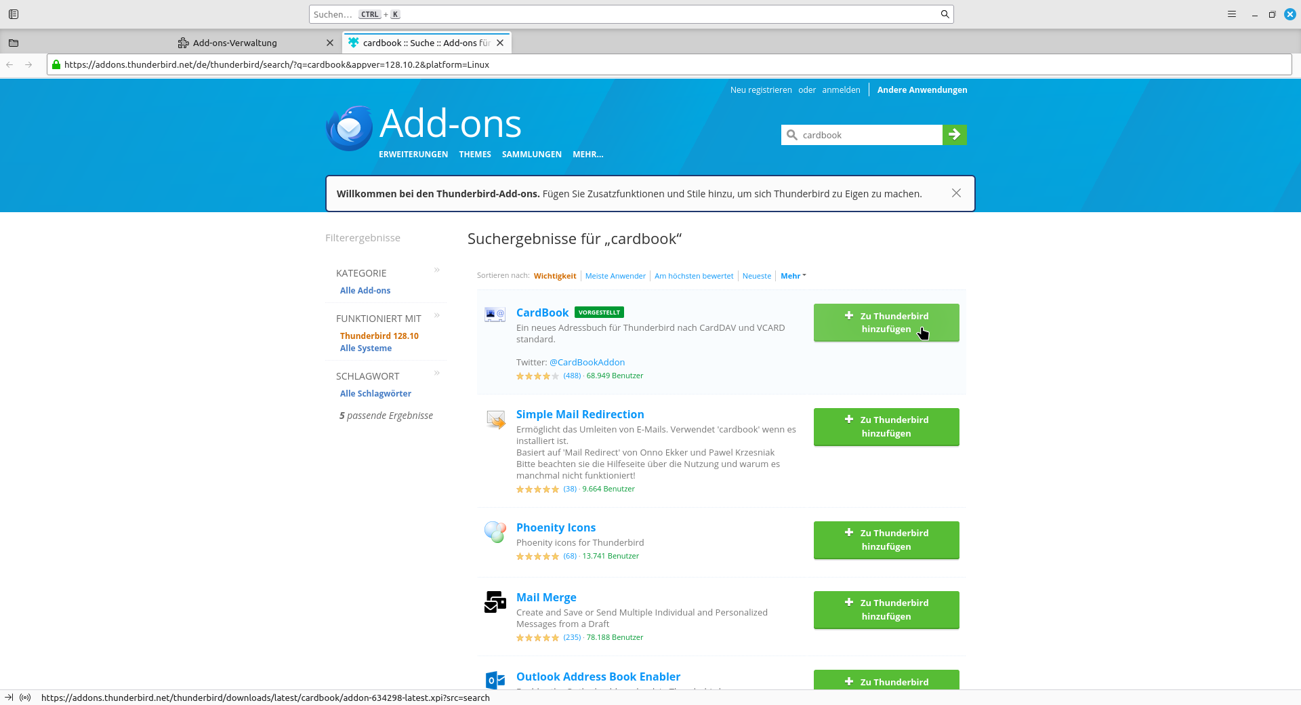Select the cardbook Suche tab

[x=427, y=43]
